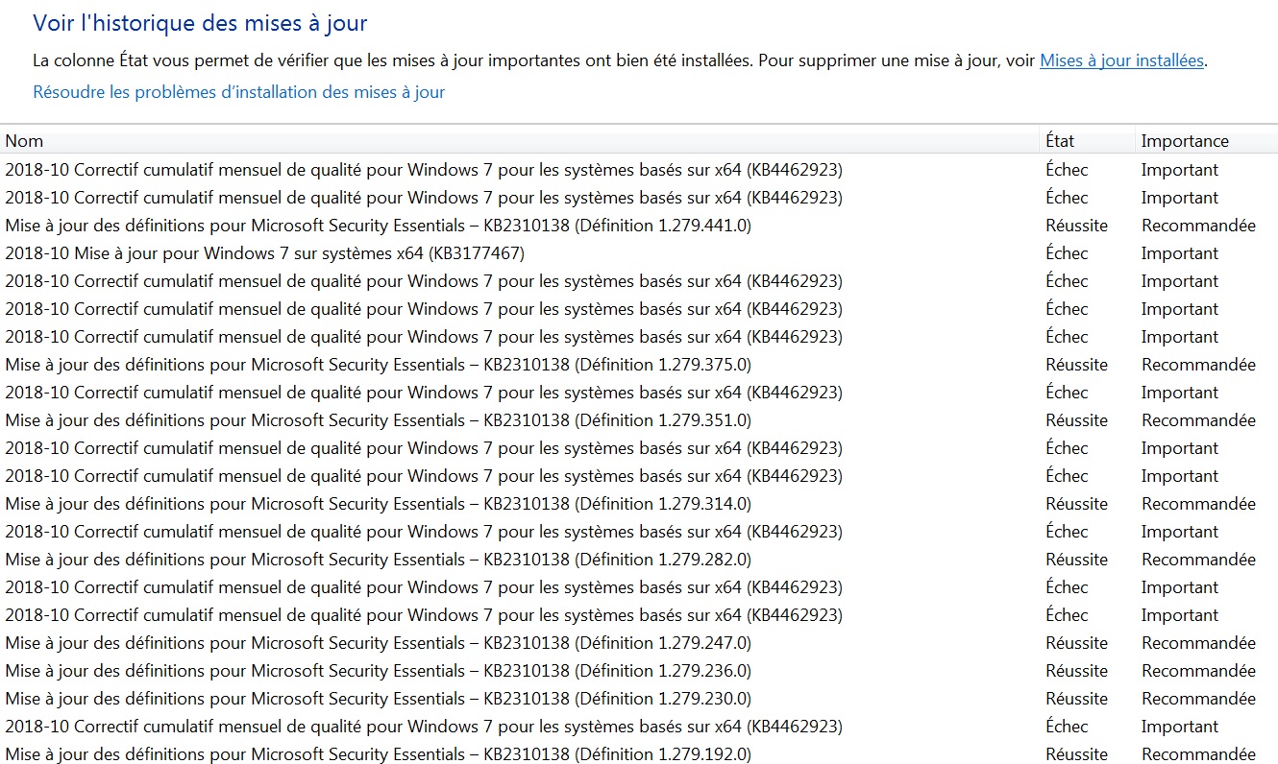This screenshot has height=764, width=1278.
Task: Click 'Réussite' state for definition 1.279.441.0
Action: pyautogui.click(x=1076, y=226)
